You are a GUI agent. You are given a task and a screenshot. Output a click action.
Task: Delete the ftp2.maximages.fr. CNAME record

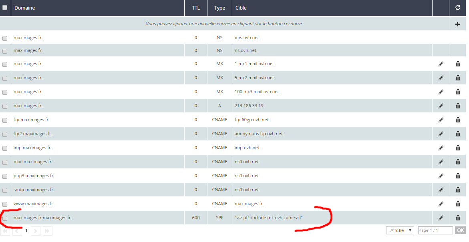point(458,134)
